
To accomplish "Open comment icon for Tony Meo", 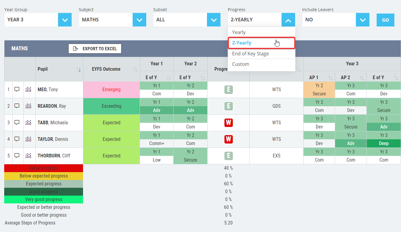I will [x=17, y=89].
